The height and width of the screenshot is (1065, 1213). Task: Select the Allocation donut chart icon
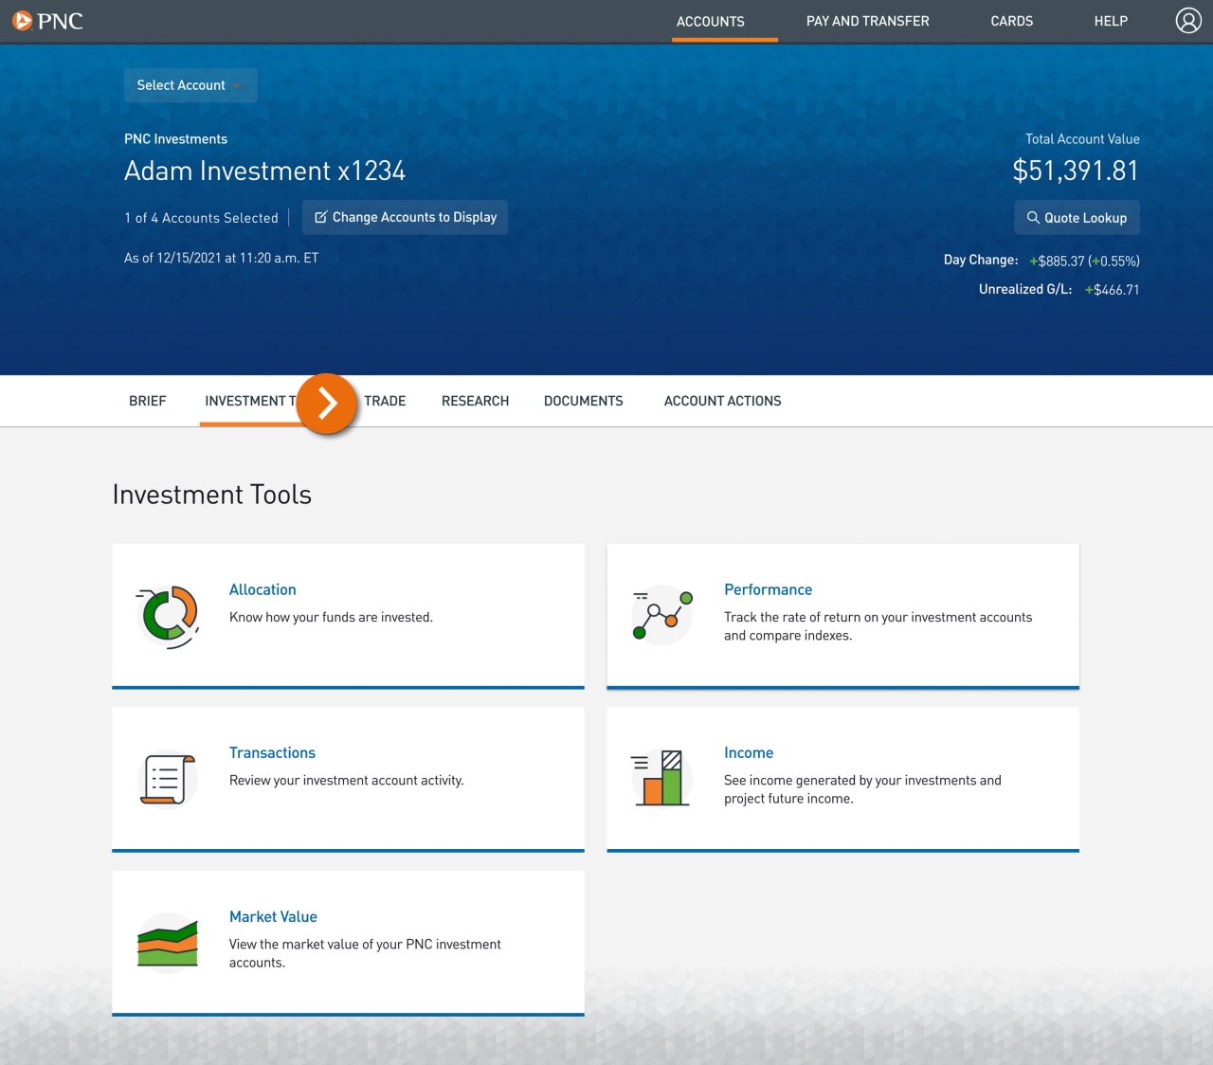point(168,615)
